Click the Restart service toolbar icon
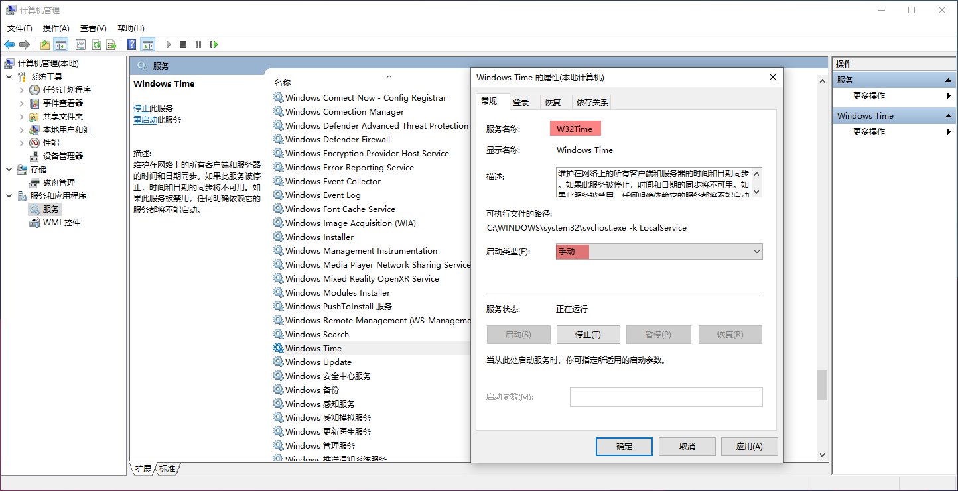958x491 pixels. (214, 44)
